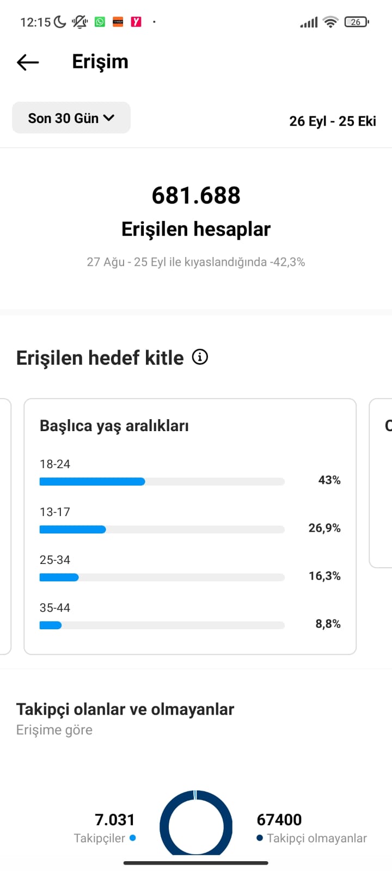The height and width of the screenshot is (871, 392).
Task: Open the Son 30 Gün dropdown
Action: tap(71, 118)
